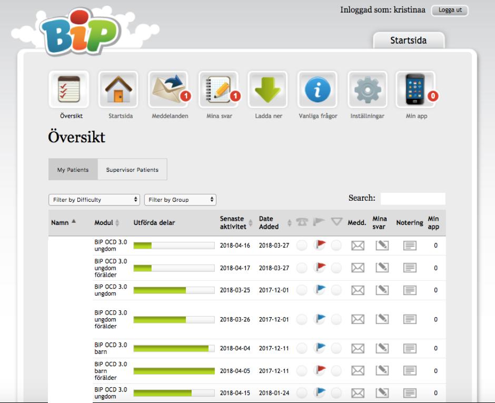
Task: Click the Medd. column header
Action: click(x=357, y=223)
